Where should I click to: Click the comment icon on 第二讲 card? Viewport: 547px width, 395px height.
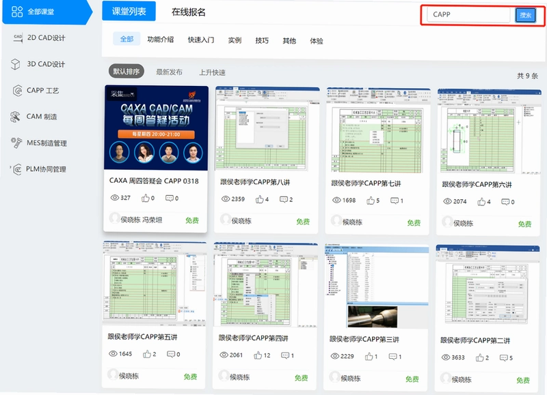point(504,357)
